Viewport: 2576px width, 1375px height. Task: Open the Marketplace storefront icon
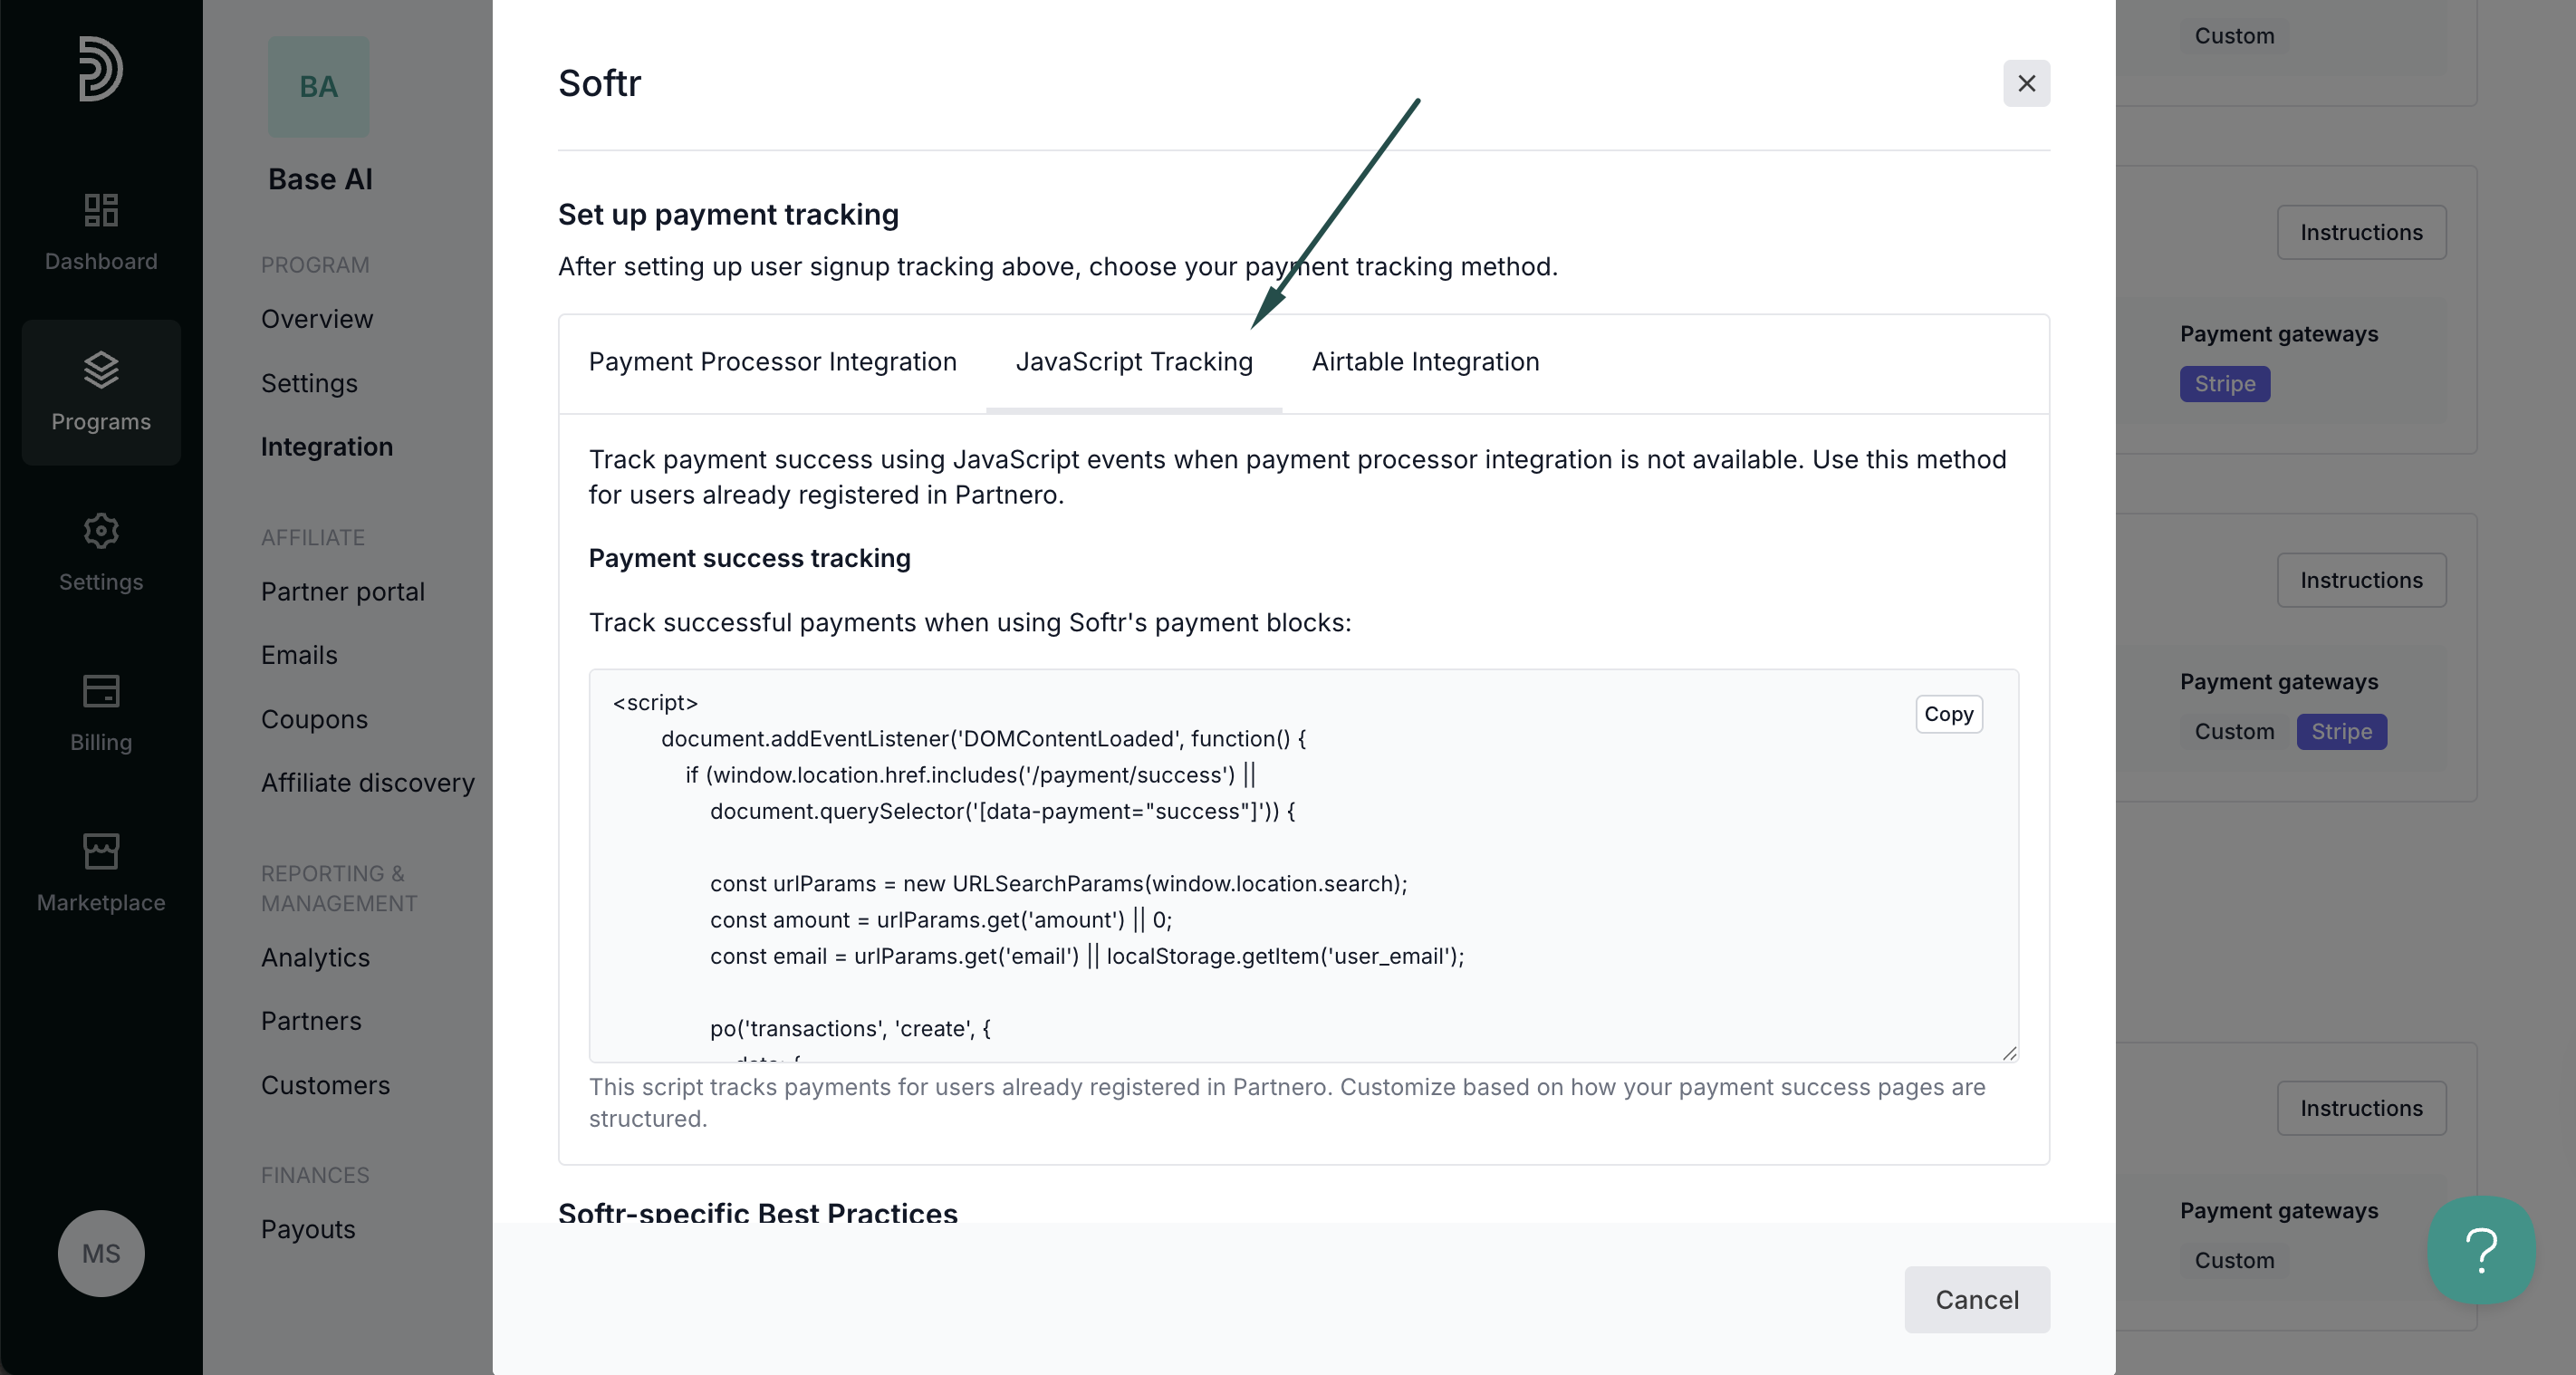tap(101, 851)
